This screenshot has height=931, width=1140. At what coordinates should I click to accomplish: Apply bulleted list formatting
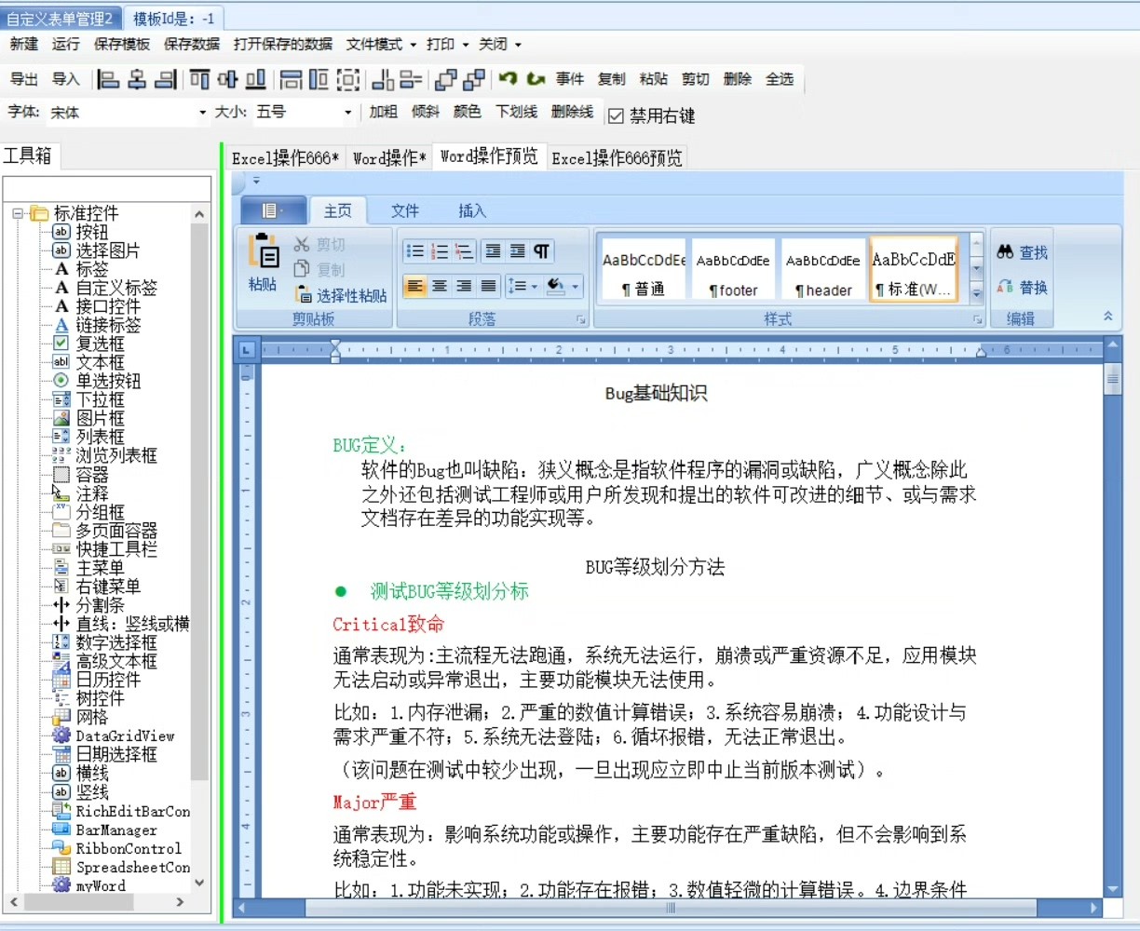pos(415,251)
